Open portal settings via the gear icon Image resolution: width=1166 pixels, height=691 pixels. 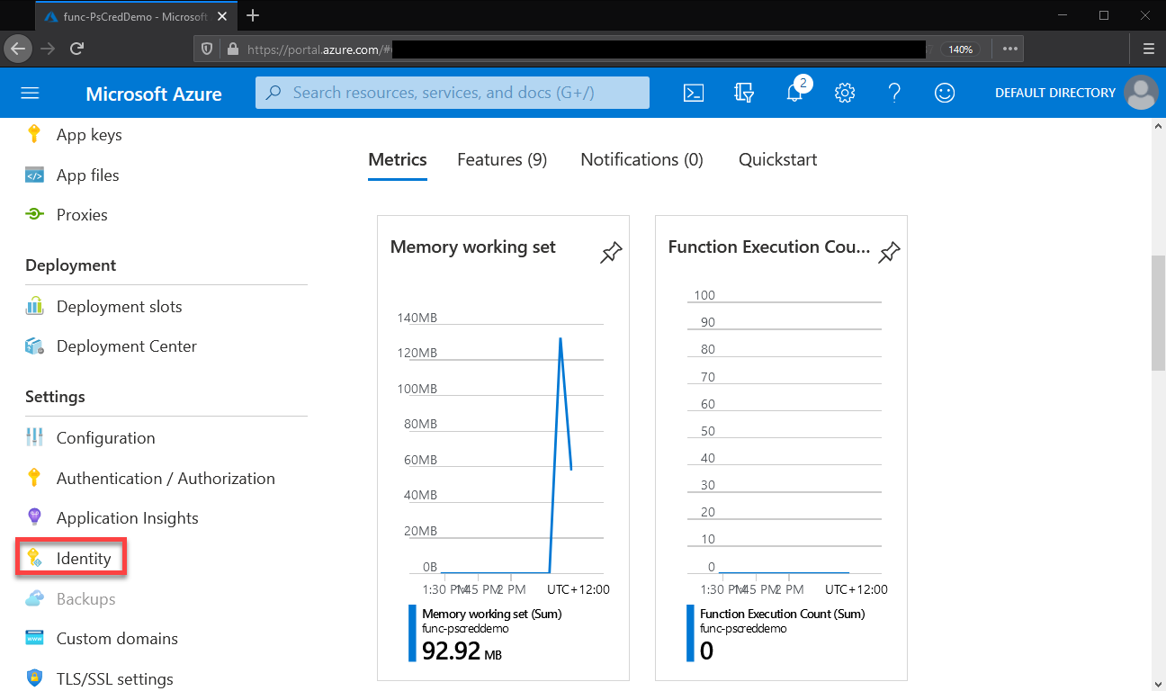(x=844, y=93)
